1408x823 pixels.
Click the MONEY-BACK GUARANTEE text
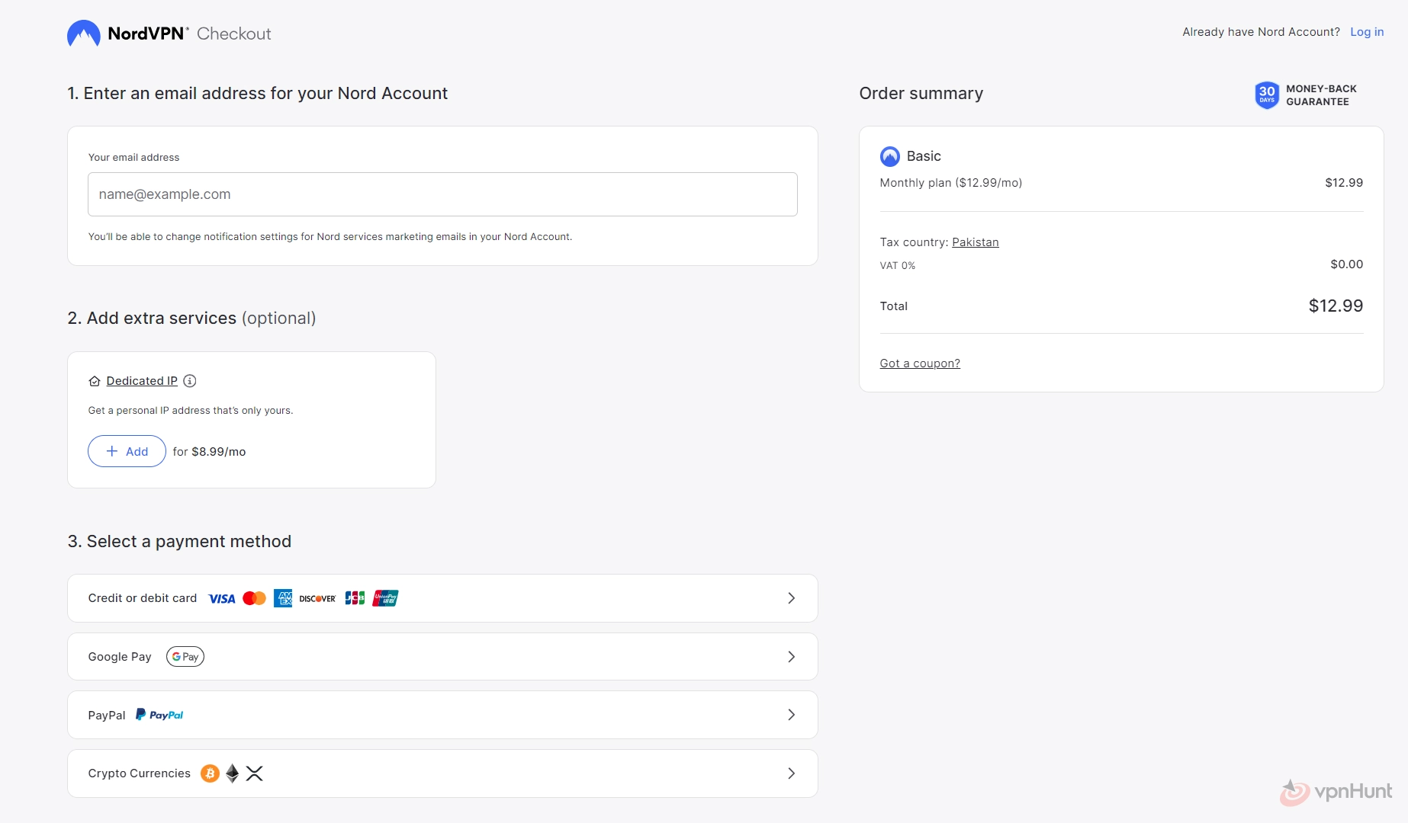click(1322, 95)
